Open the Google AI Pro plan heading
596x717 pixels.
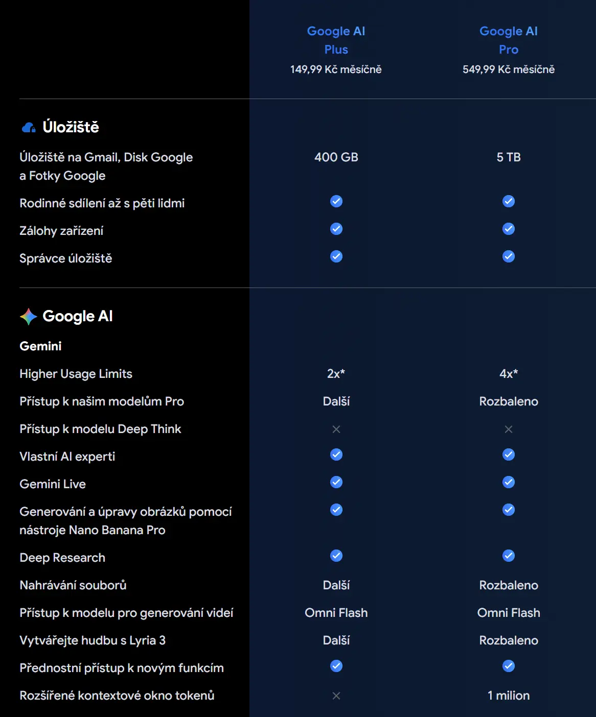click(x=509, y=40)
